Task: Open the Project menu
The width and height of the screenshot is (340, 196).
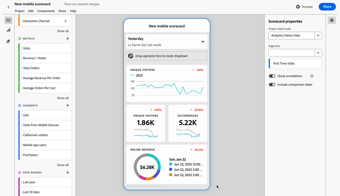Action: click(x=19, y=11)
